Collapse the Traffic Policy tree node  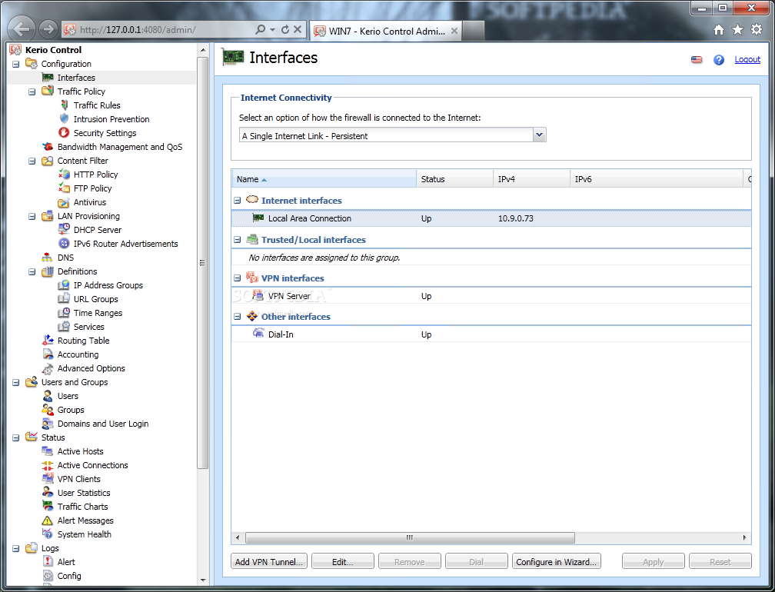point(32,91)
